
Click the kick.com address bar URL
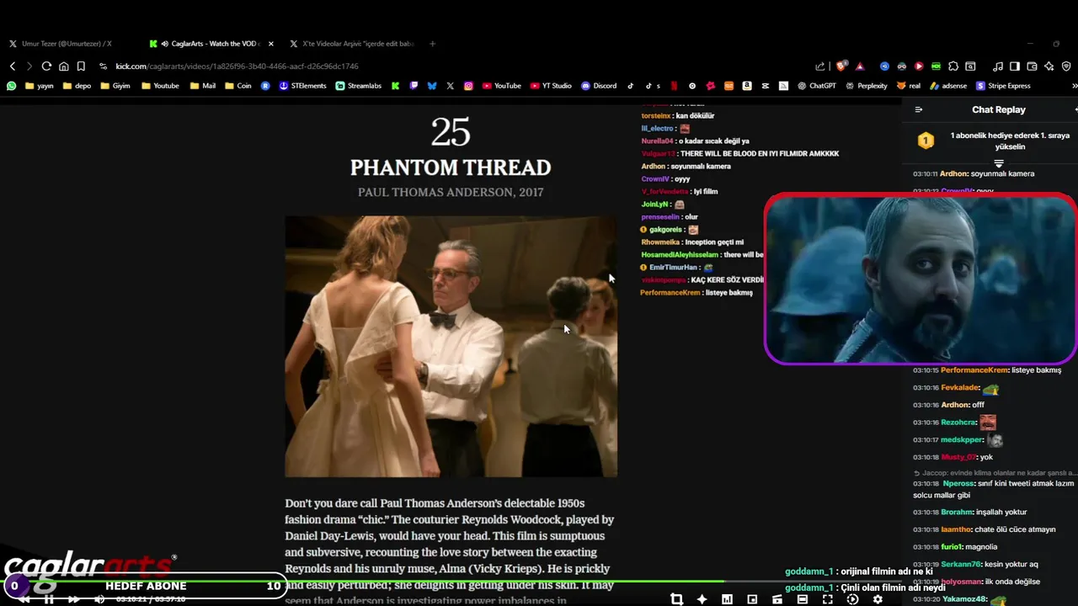[237, 66]
